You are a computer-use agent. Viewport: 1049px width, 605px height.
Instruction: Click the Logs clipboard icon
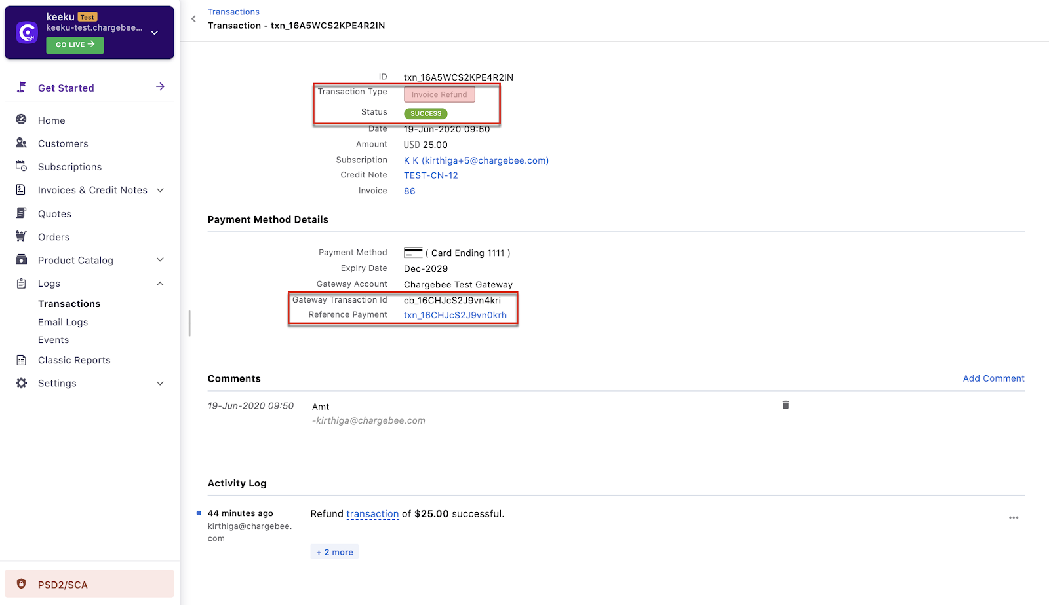[x=21, y=284]
